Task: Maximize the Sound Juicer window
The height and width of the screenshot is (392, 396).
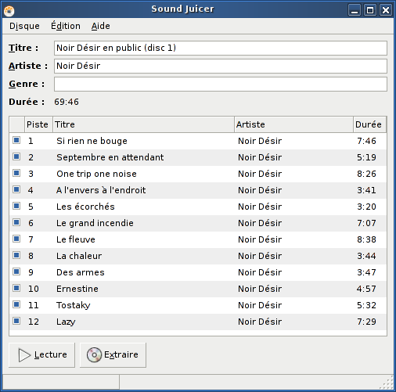Action: [370, 10]
